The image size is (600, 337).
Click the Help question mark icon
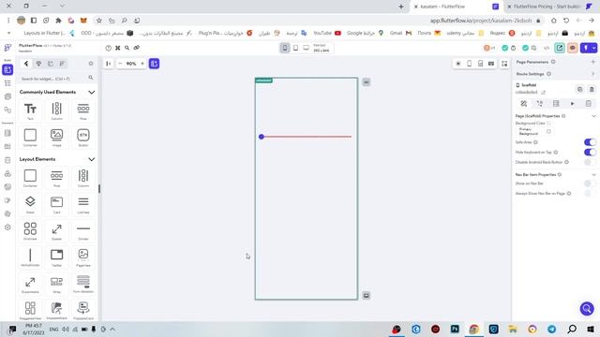109,48
